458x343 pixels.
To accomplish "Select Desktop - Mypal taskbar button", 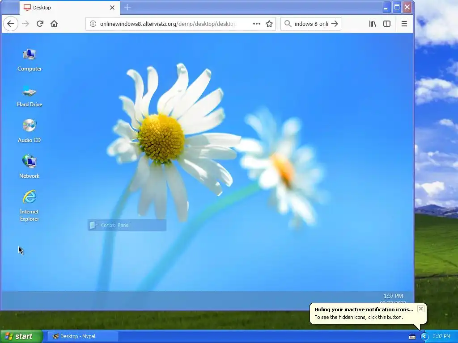I will (x=83, y=337).
